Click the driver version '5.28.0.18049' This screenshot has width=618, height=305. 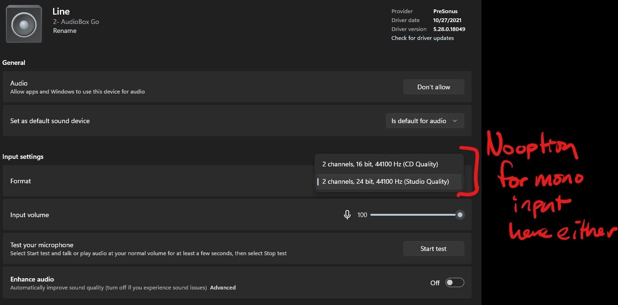pyautogui.click(x=449, y=29)
